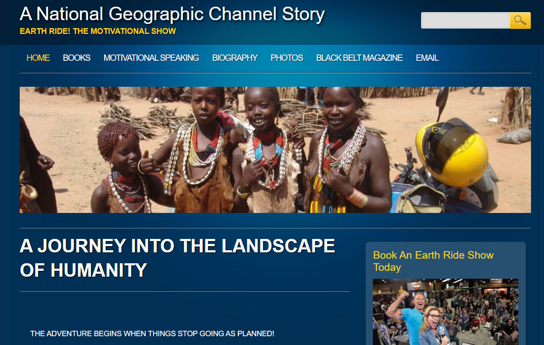Click the smallest girl with braided hair in banner

pyautogui.click(x=120, y=168)
